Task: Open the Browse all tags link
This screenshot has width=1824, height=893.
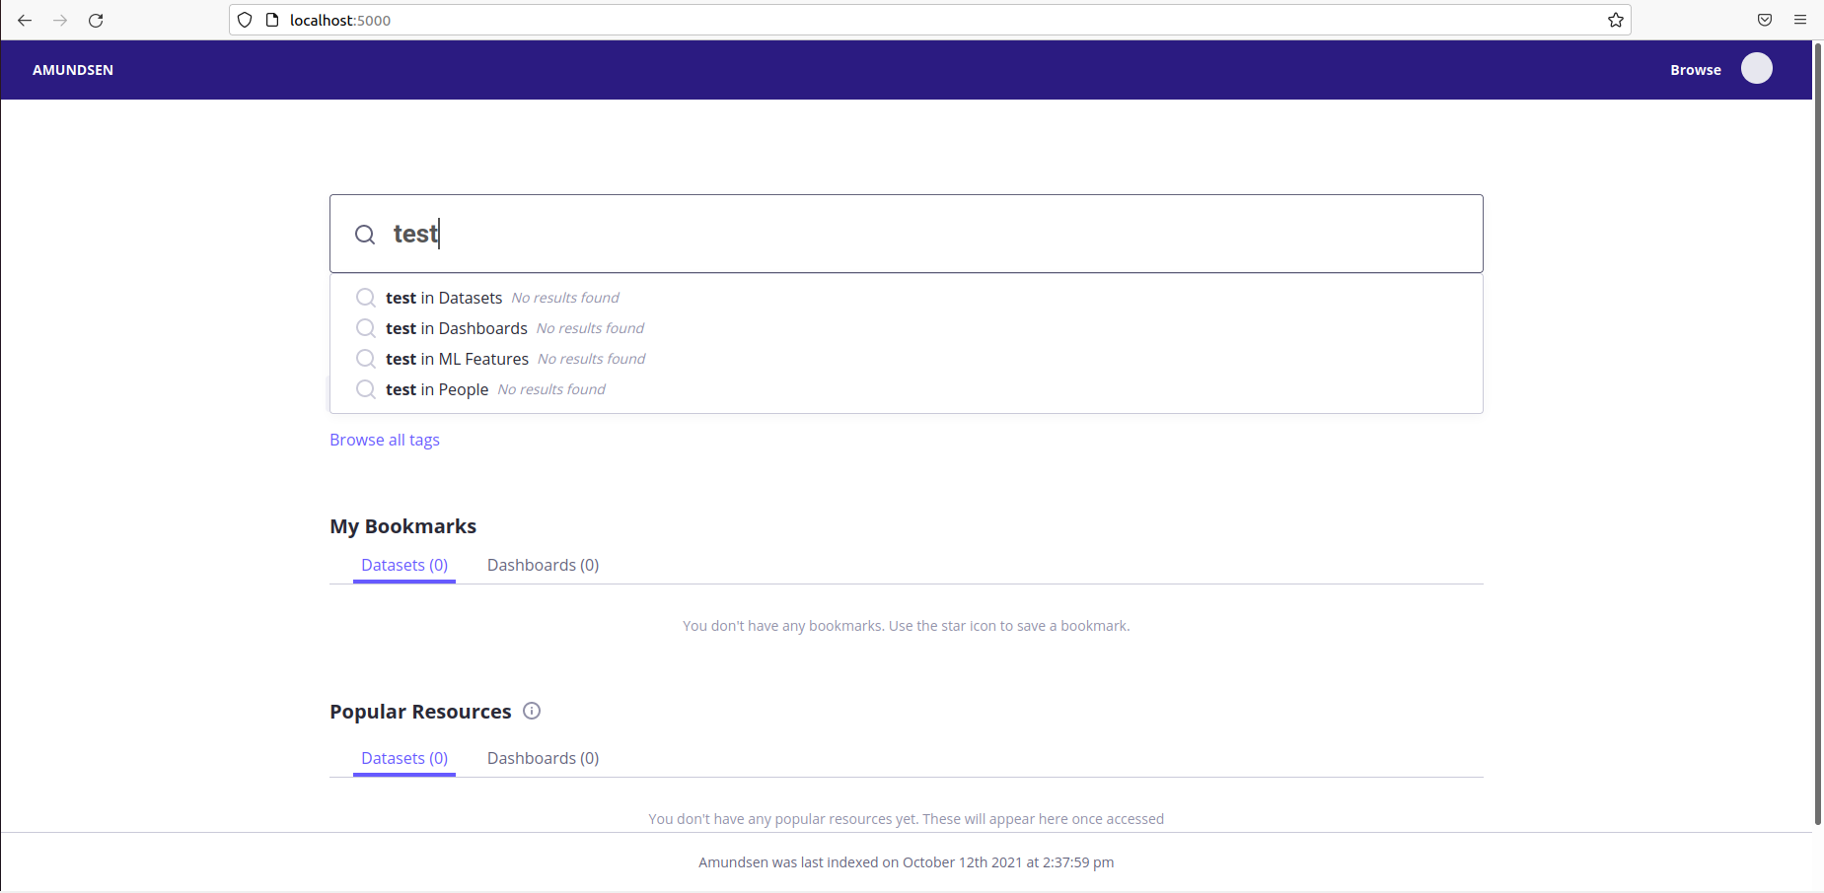Action: 384,440
